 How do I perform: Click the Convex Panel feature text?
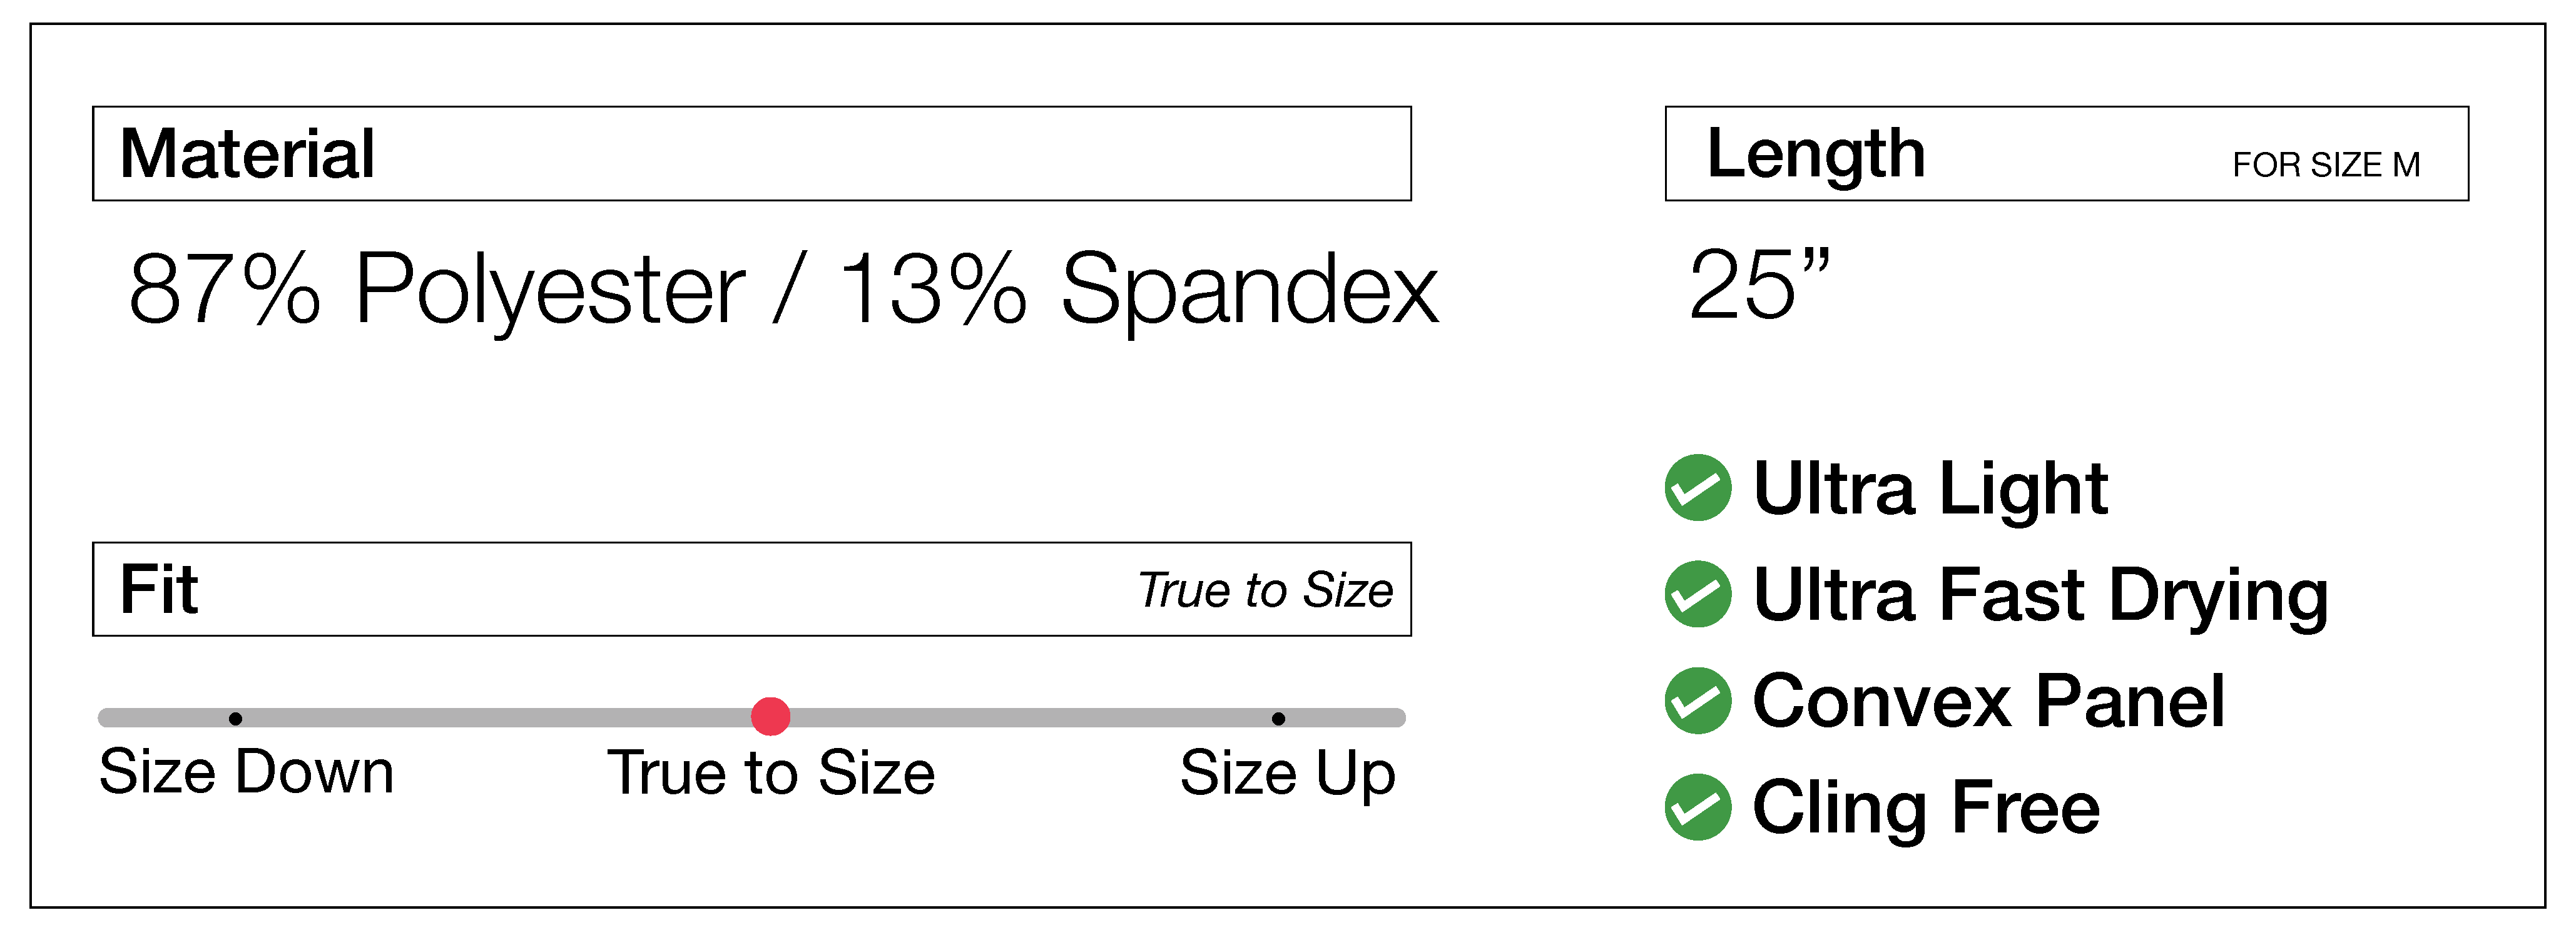pyautogui.click(x=1988, y=701)
